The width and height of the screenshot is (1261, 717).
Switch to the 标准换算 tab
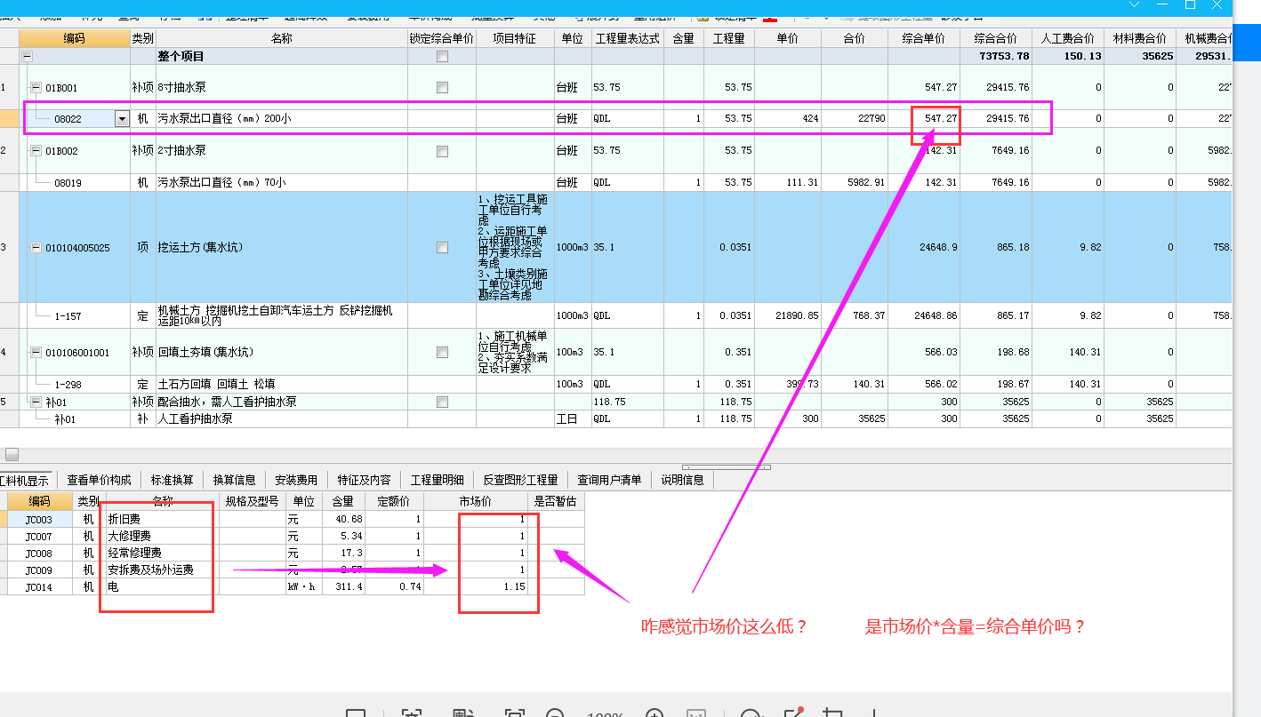(x=172, y=480)
